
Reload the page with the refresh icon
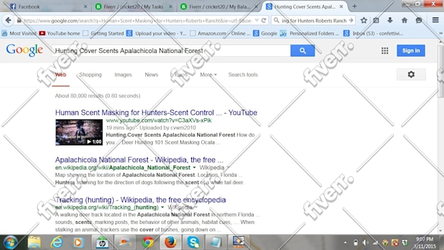[264, 20]
